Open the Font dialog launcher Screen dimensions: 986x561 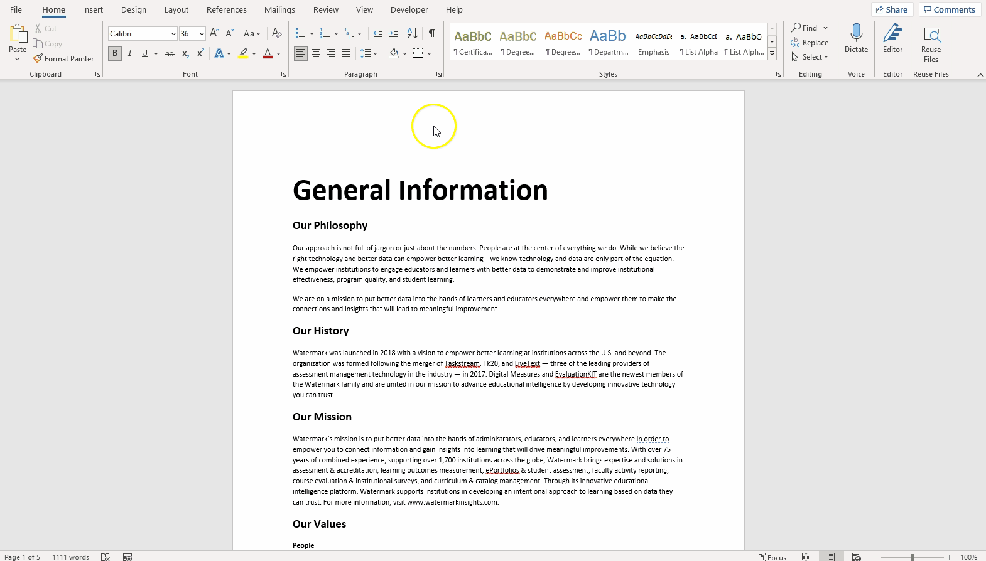pos(284,74)
